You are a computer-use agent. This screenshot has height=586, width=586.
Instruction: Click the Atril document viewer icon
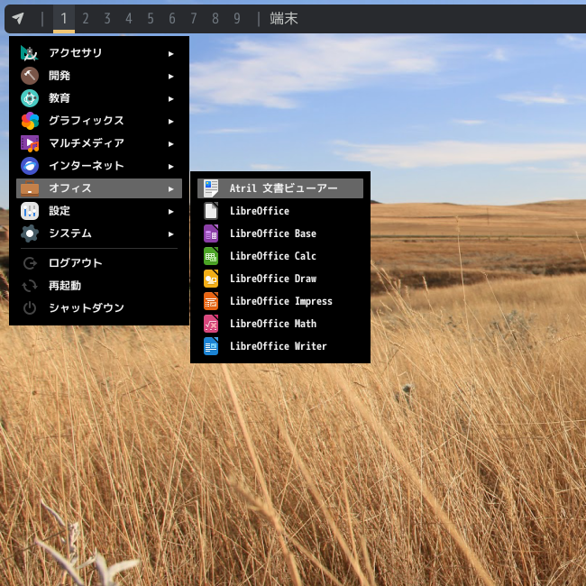tap(211, 188)
